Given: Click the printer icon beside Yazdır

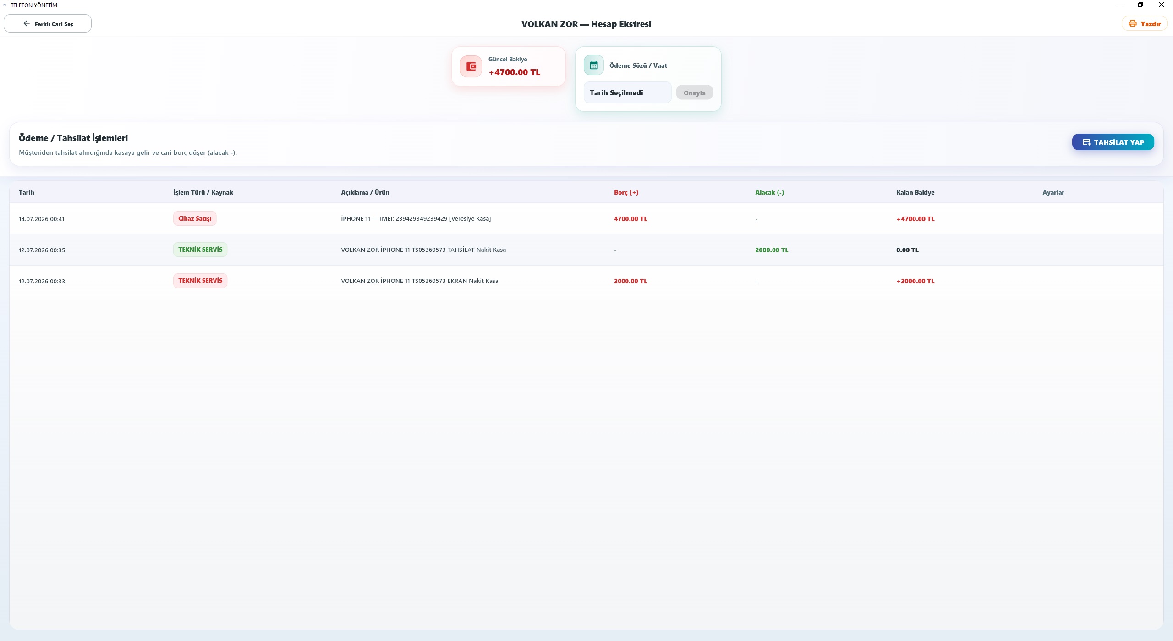Looking at the screenshot, I should tap(1132, 23).
